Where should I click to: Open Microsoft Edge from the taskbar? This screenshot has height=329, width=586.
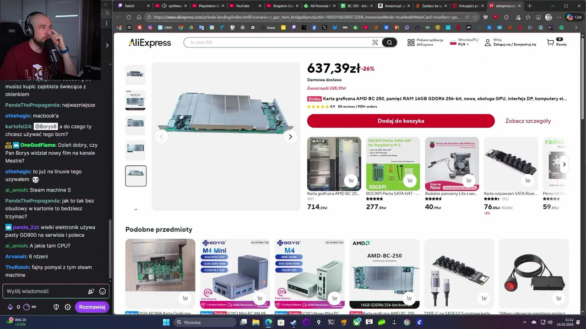(268, 322)
